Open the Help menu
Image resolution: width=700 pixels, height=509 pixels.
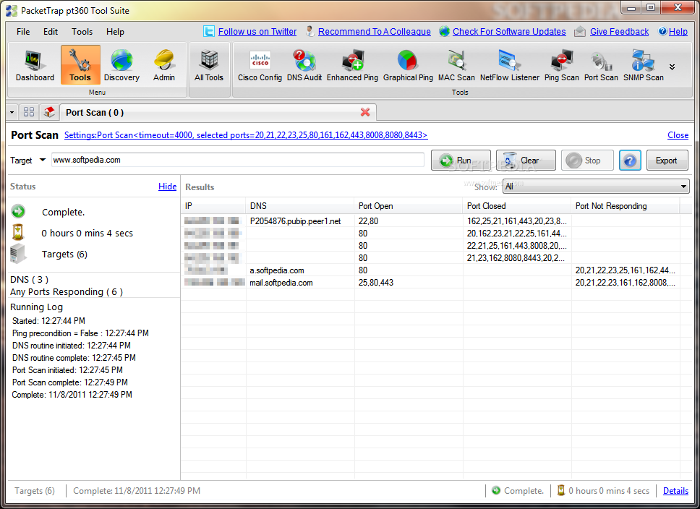[x=115, y=32]
